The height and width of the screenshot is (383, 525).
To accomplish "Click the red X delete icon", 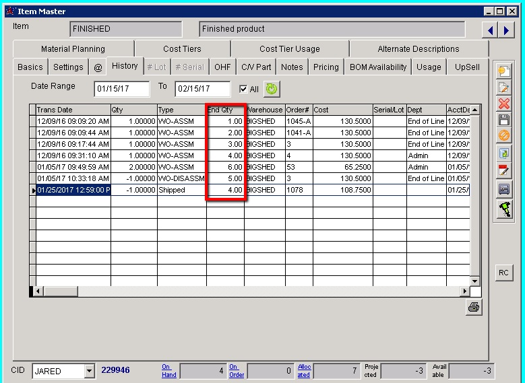I will pyautogui.click(x=503, y=104).
